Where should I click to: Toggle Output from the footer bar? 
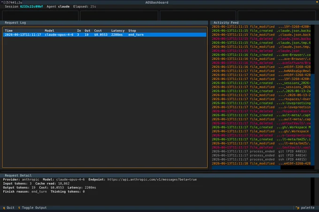pyautogui.click(x=32, y=207)
